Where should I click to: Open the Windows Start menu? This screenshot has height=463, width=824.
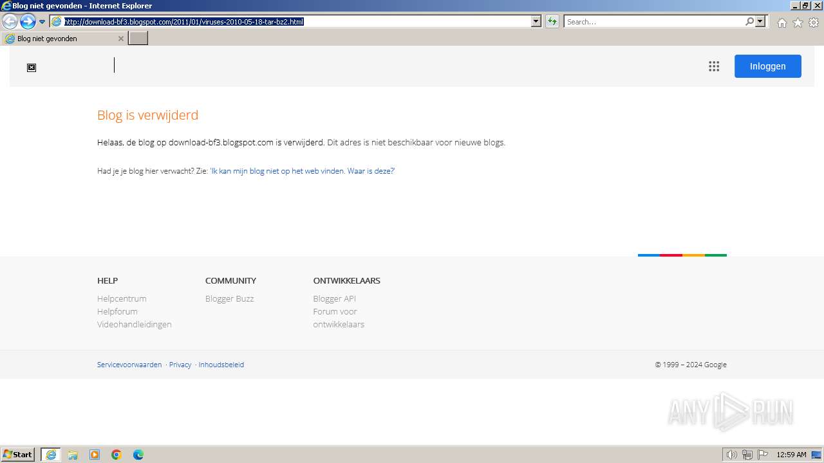pyautogui.click(x=18, y=455)
